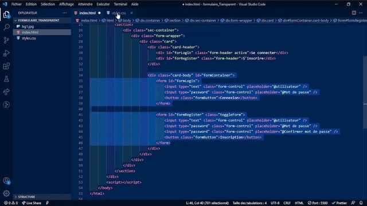Open the Live Share icon in the activity bar
The height and width of the screenshot is (206, 367).
pyautogui.click(x=6, y=92)
